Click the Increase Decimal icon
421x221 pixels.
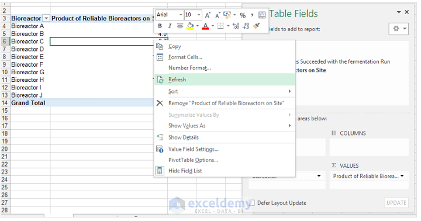[x=236, y=26]
